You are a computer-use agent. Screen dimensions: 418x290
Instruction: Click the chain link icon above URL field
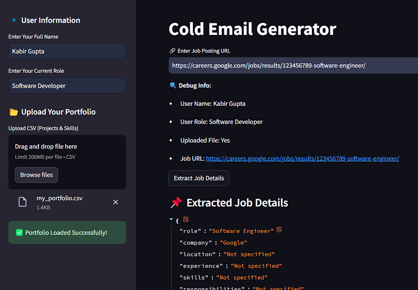[172, 51]
